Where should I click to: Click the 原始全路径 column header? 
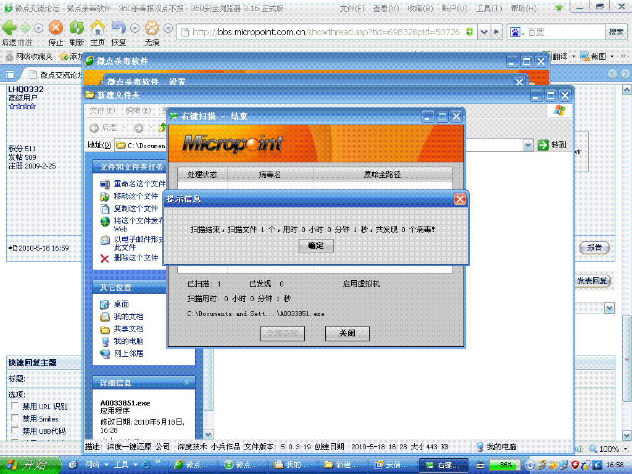tap(383, 175)
